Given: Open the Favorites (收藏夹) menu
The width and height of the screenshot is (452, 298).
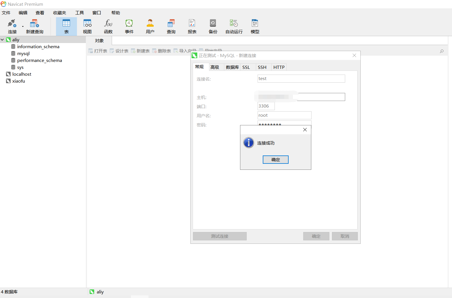Looking at the screenshot, I should [x=59, y=13].
